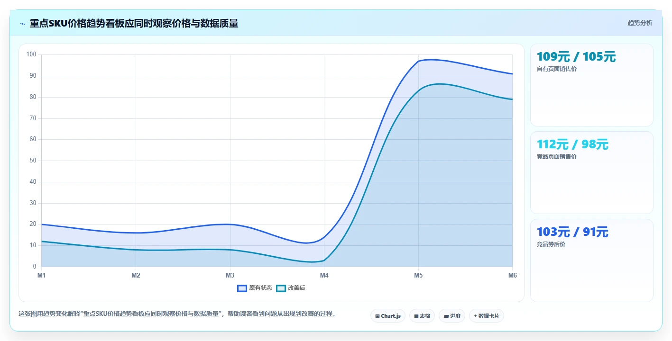Screen dimensions: 672x341
Task: Click the chart description sentence below the chart
Action: point(177,314)
